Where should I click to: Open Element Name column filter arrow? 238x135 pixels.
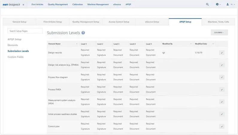77,44
